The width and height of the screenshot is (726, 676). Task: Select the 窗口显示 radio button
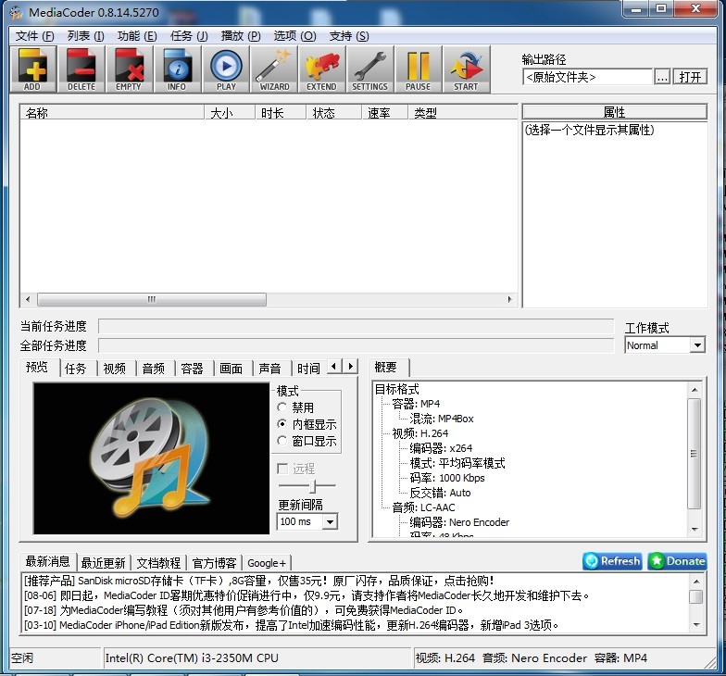[282, 442]
